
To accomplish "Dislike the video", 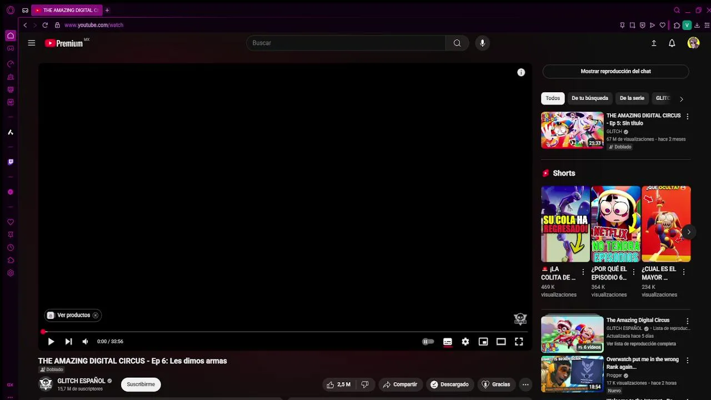I will coord(365,384).
